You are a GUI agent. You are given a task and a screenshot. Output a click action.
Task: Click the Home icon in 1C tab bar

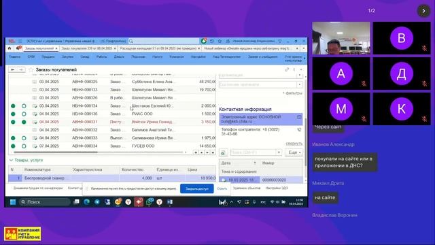point(10,48)
